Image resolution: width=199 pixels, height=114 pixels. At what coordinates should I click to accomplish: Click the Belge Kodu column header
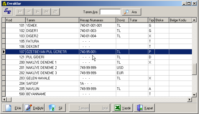[180, 20]
